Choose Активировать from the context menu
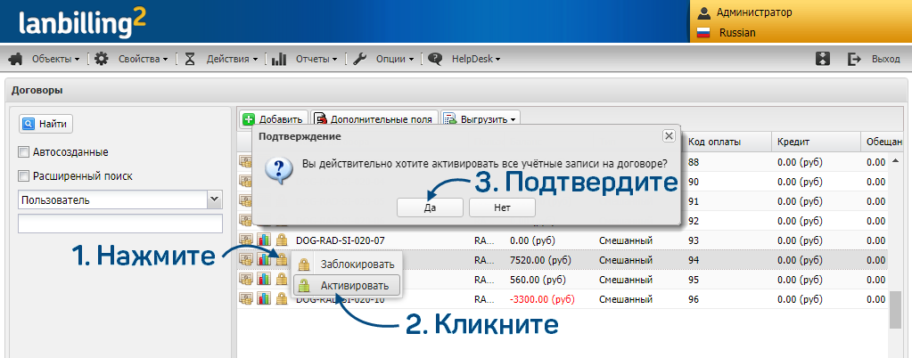 coord(347,285)
